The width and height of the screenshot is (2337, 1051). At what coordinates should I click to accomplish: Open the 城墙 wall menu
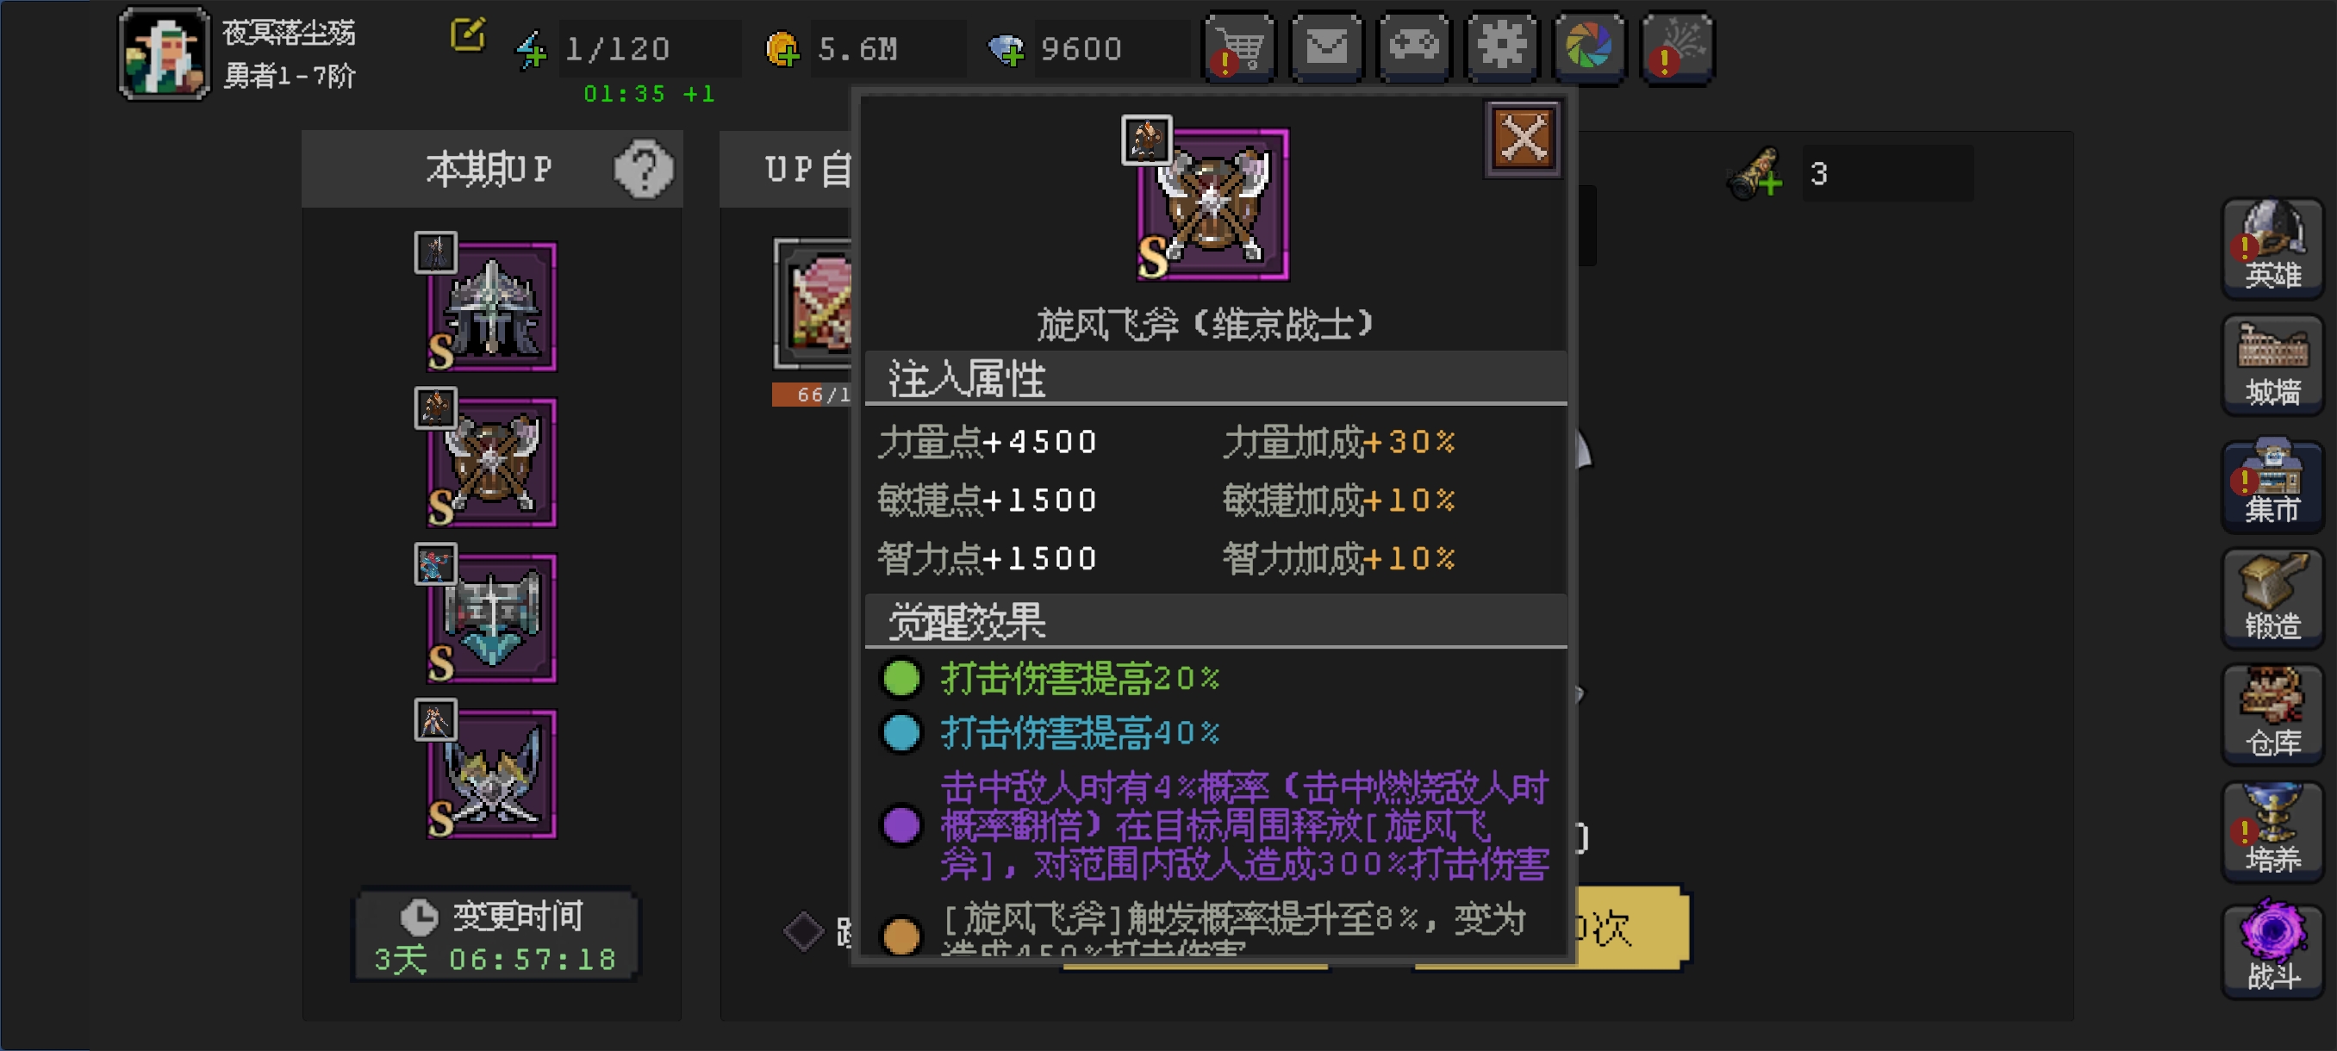coord(2272,364)
